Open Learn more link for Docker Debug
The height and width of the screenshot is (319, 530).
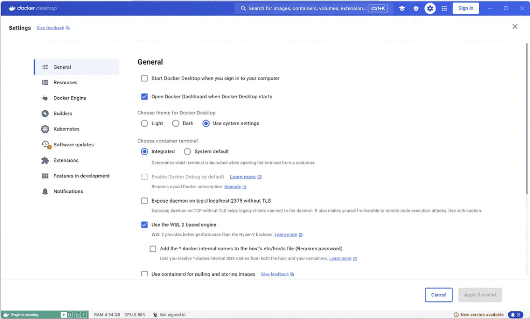click(x=242, y=177)
